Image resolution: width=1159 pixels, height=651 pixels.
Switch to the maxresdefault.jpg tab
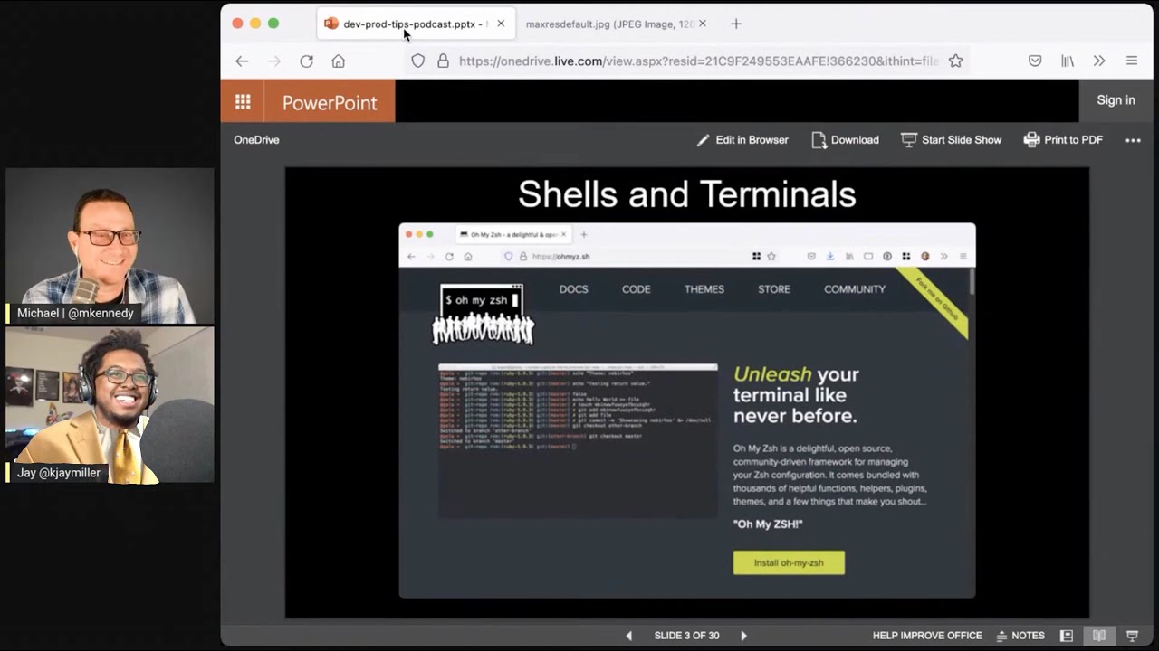[609, 24]
